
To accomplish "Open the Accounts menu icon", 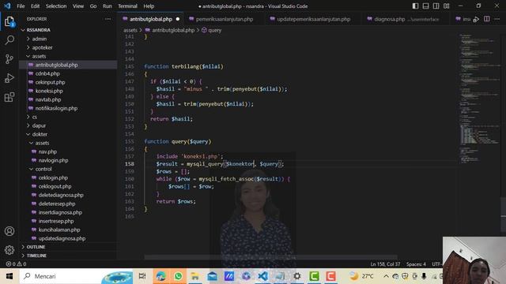I will 9,231.
